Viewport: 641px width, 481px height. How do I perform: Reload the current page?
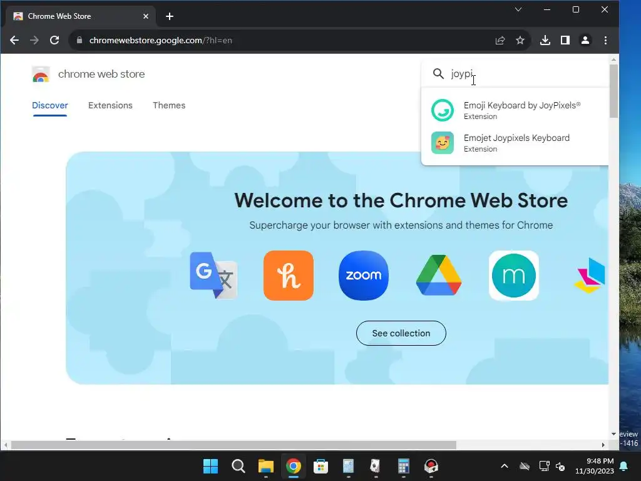(54, 40)
